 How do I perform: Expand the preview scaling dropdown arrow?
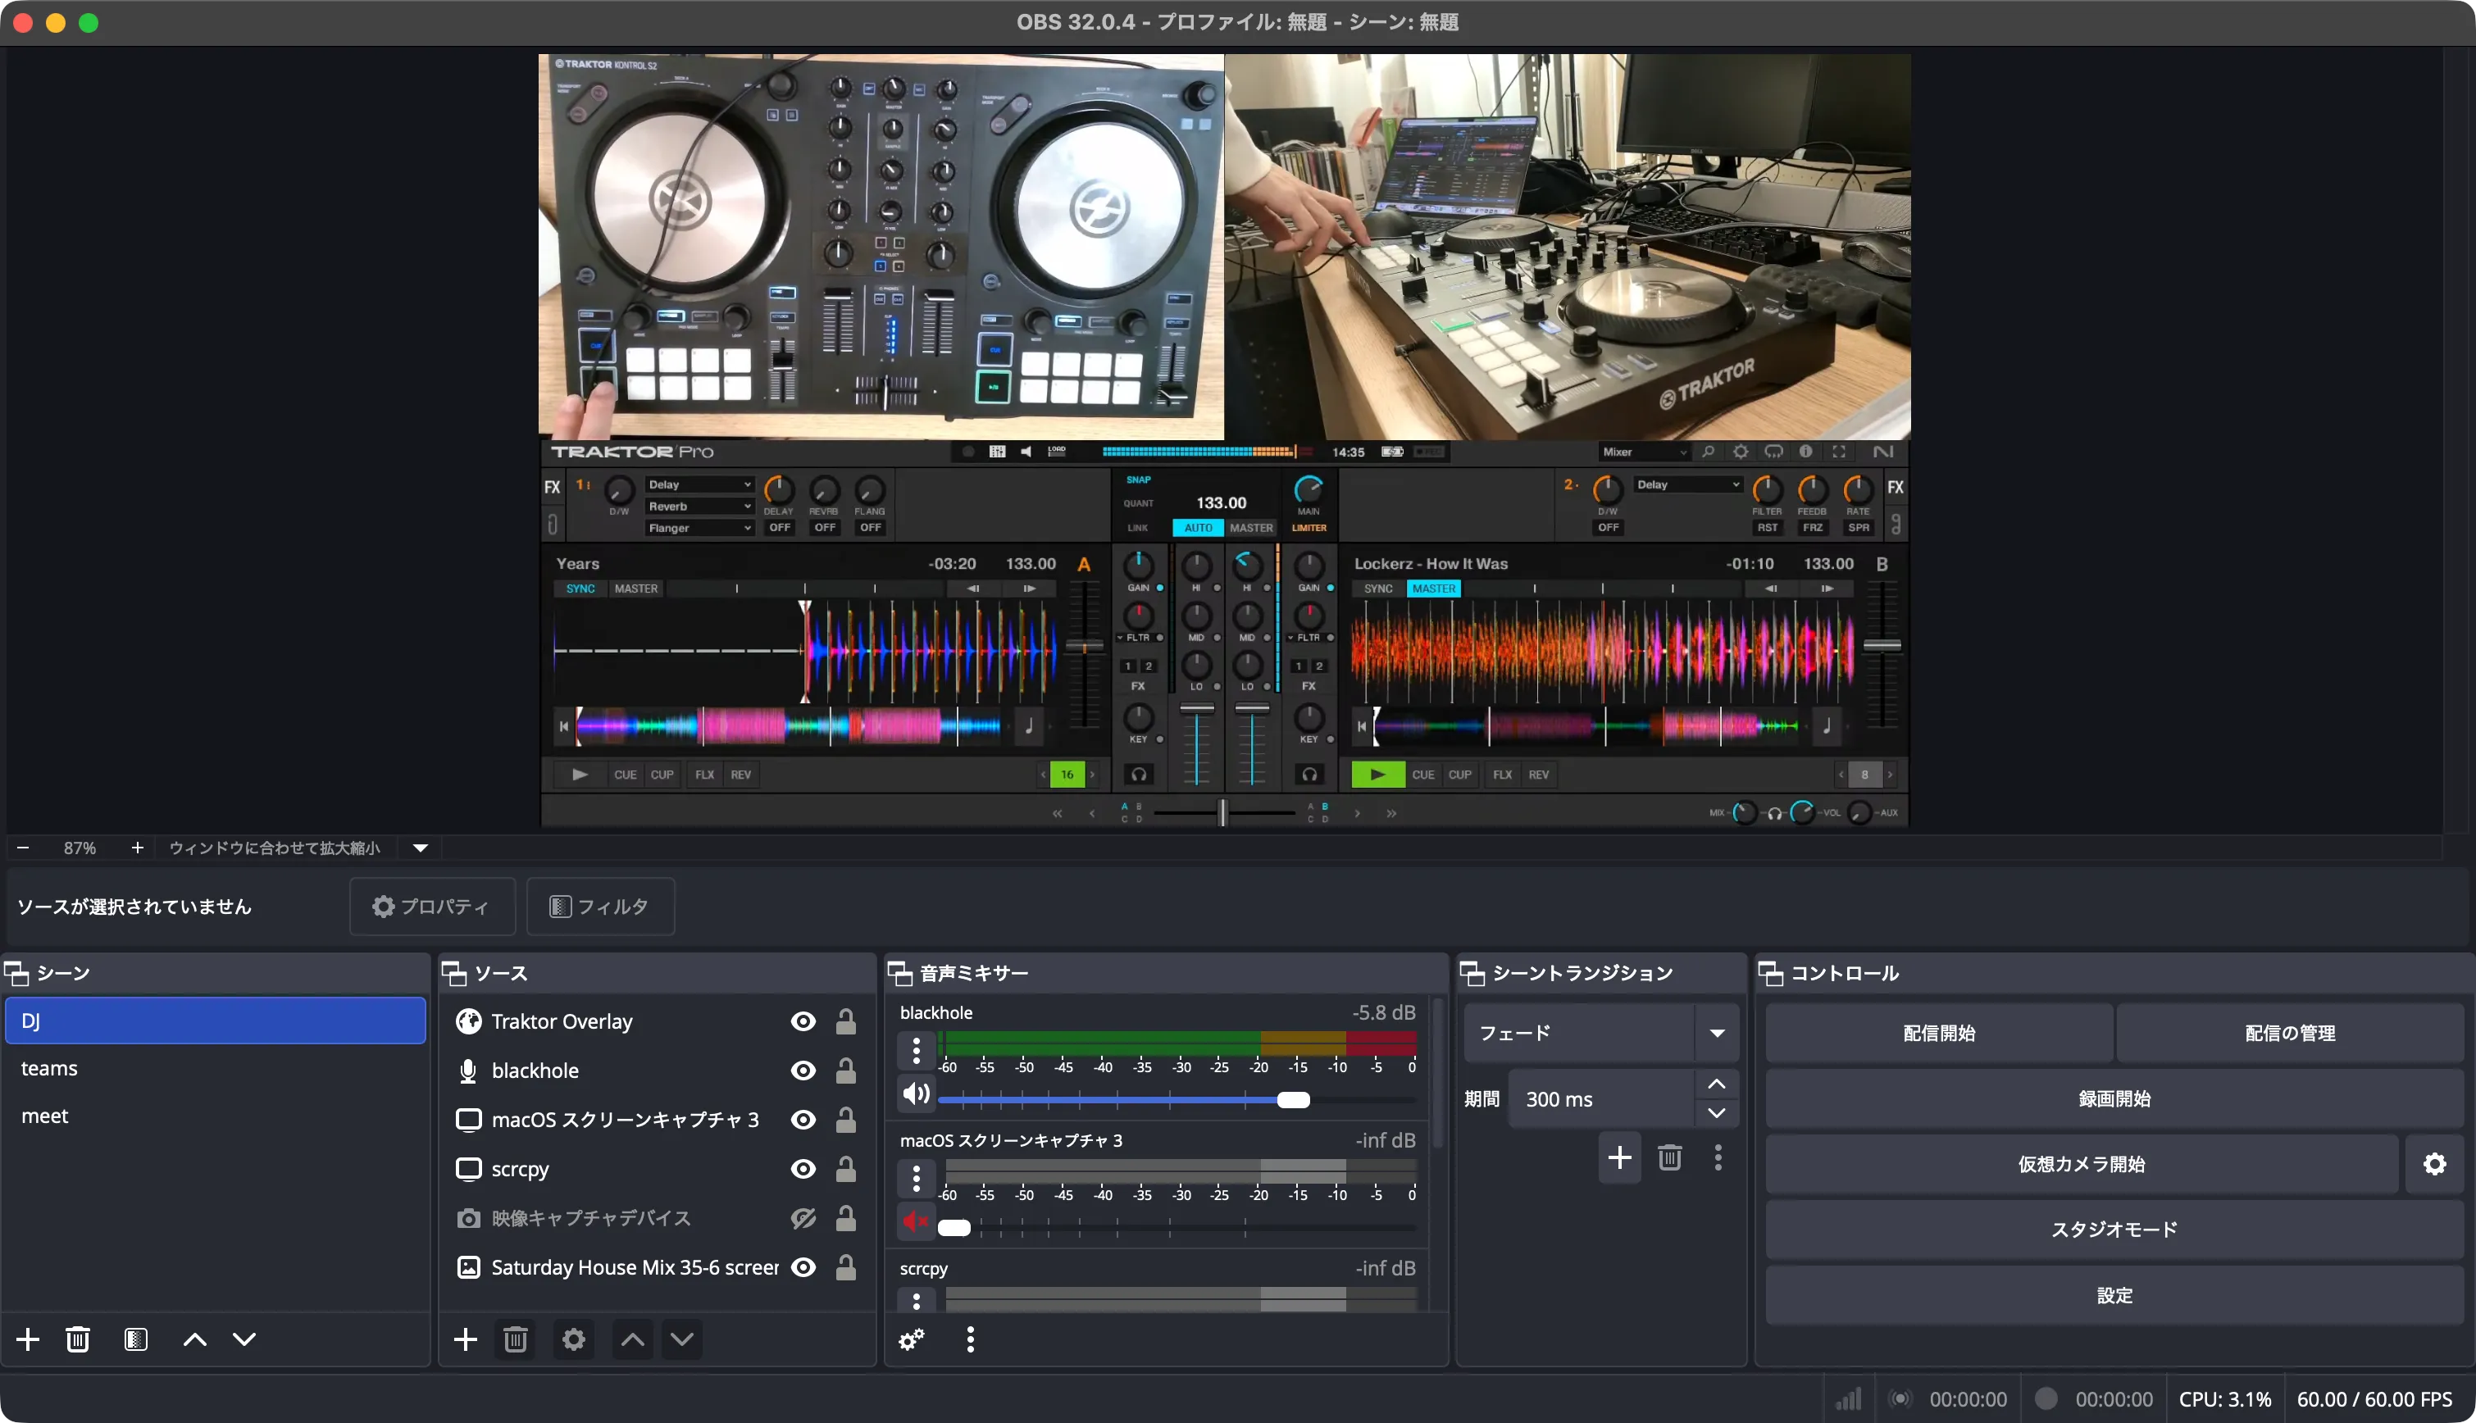tap(421, 848)
